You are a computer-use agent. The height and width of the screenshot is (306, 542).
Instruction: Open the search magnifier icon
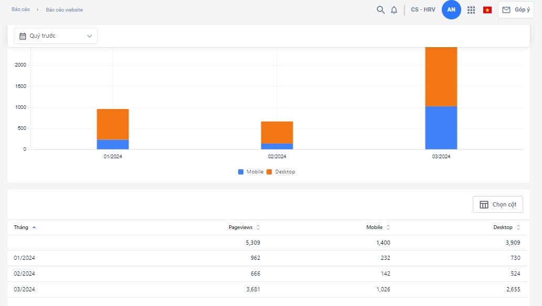coord(380,10)
